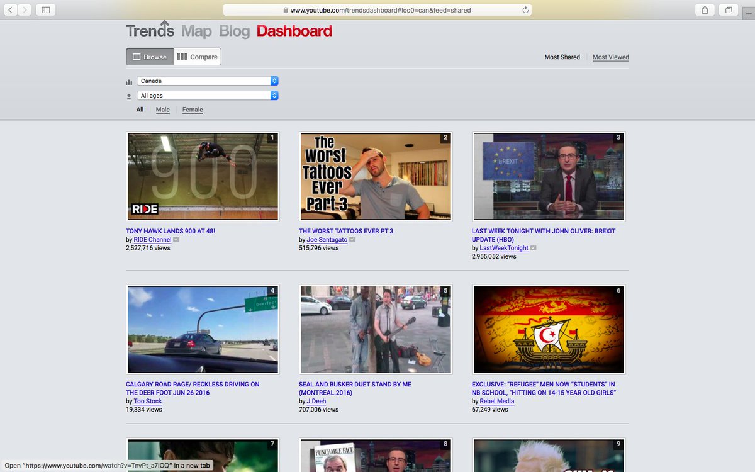The width and height of the screenshot is (755, 472).
Task: Show all tabs overview in Safari
Action: tap(729, 9)
